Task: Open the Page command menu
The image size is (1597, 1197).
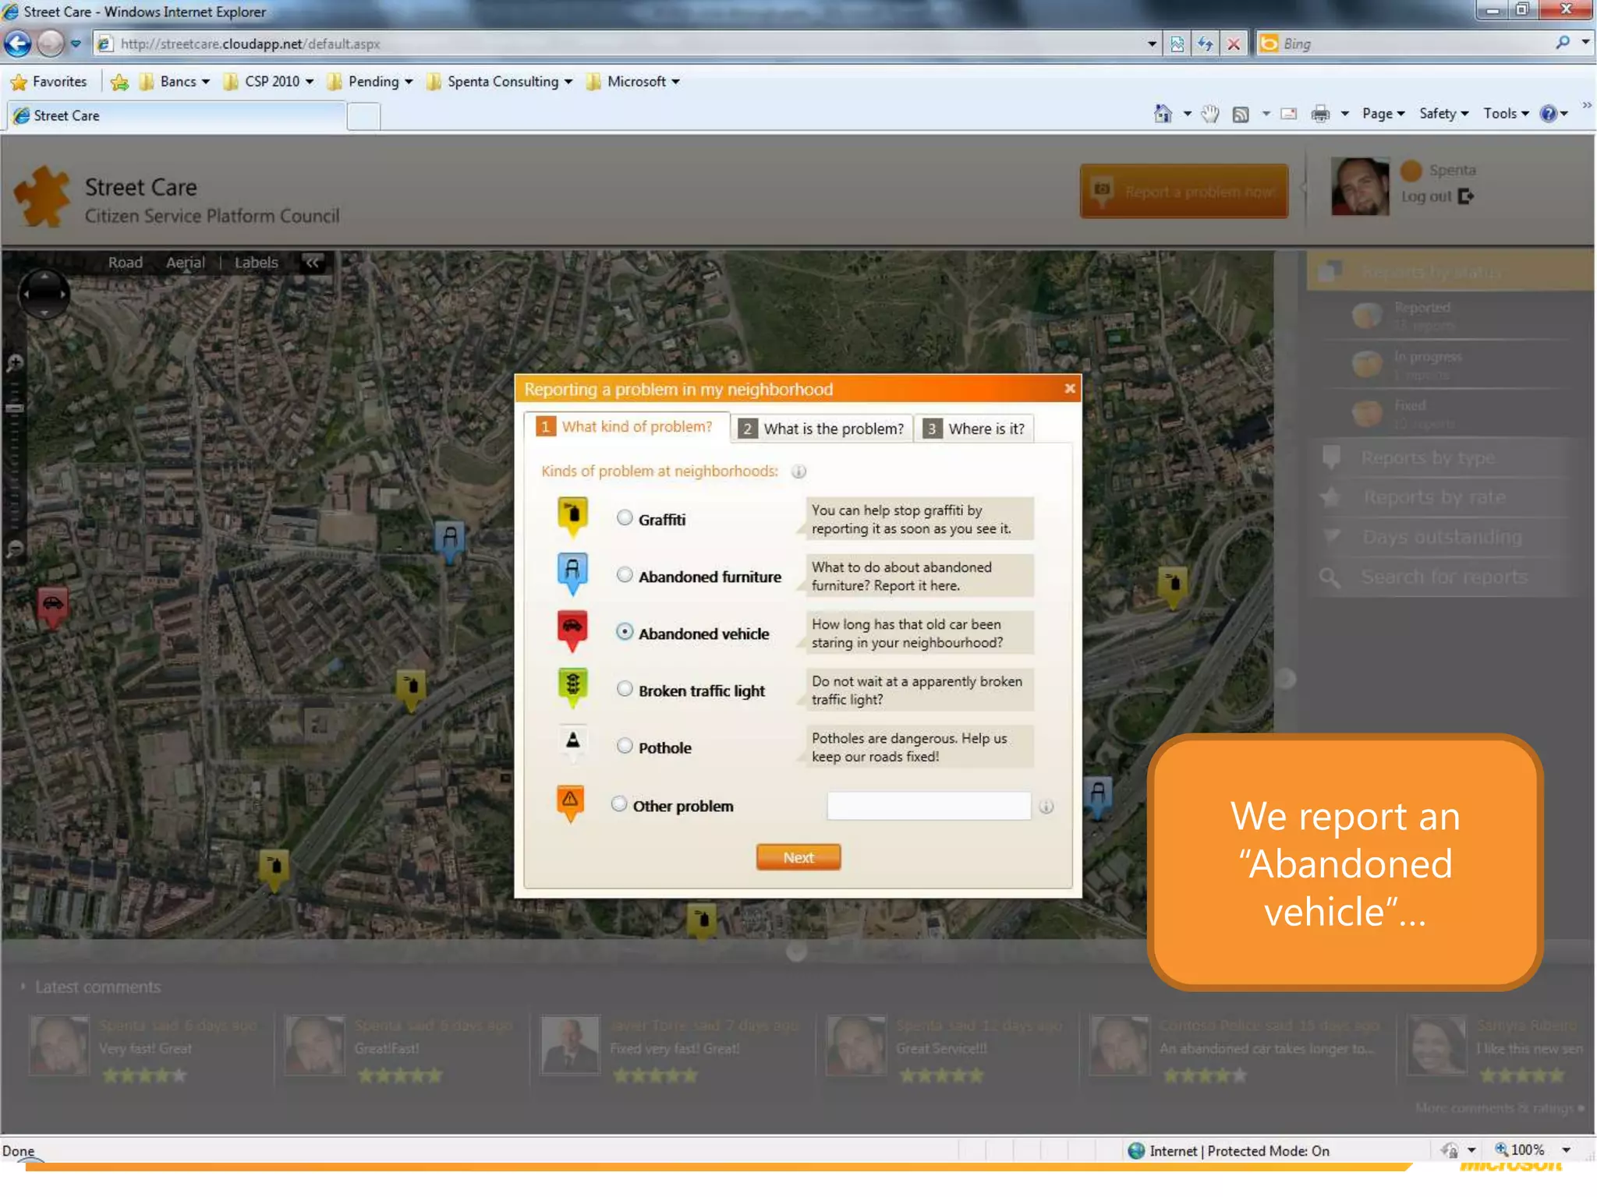Action: (1383, 114)
